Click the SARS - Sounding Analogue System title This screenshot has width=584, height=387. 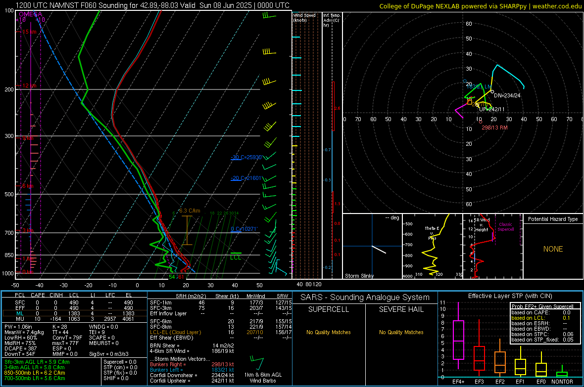[x=365, y=298]
